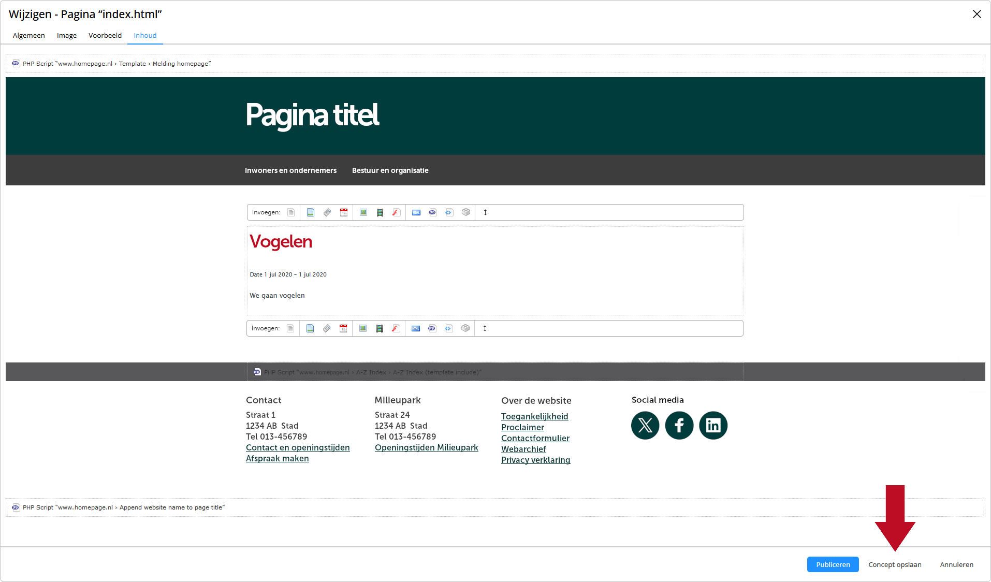Viewport: 991px width, 582px height.
Task: Open the LinkedIn social media icon
Action: point(713,426)
